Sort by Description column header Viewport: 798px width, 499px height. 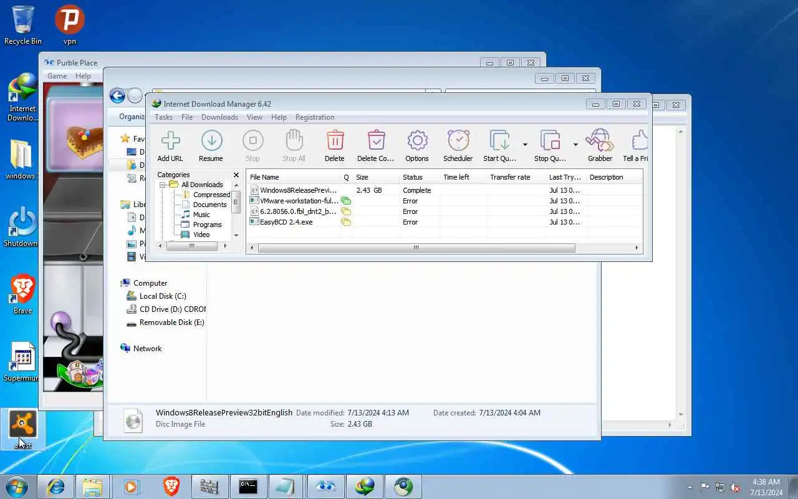point(614,177)
